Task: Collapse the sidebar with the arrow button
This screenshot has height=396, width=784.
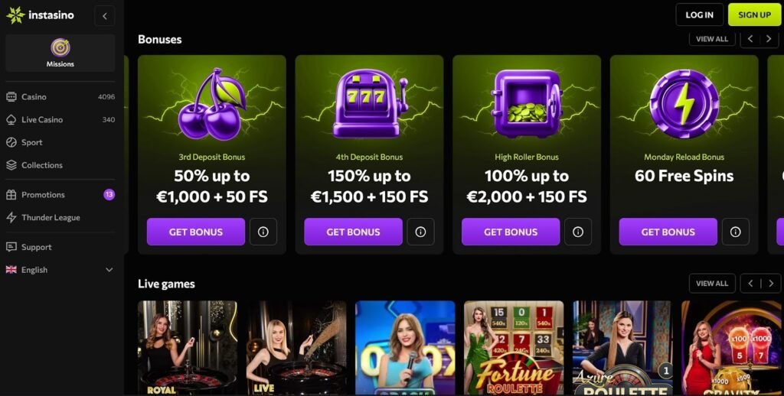Action: [x=104, y=16]
